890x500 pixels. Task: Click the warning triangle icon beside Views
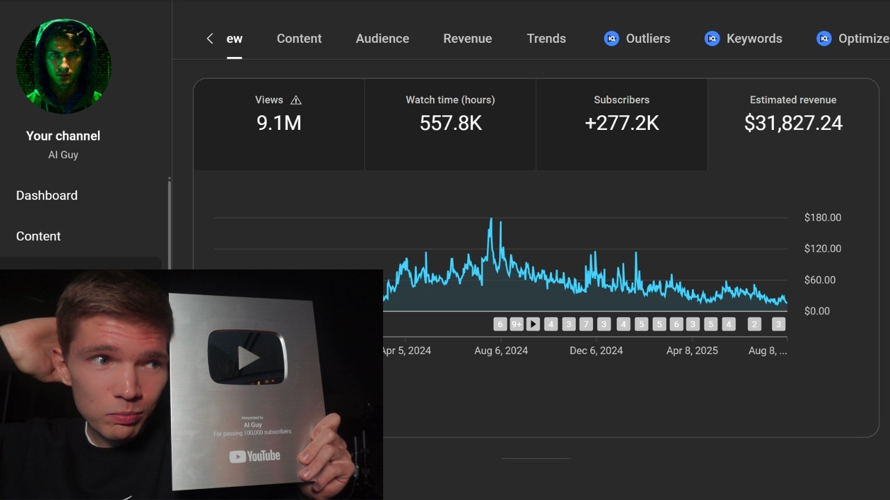(296, 100)
